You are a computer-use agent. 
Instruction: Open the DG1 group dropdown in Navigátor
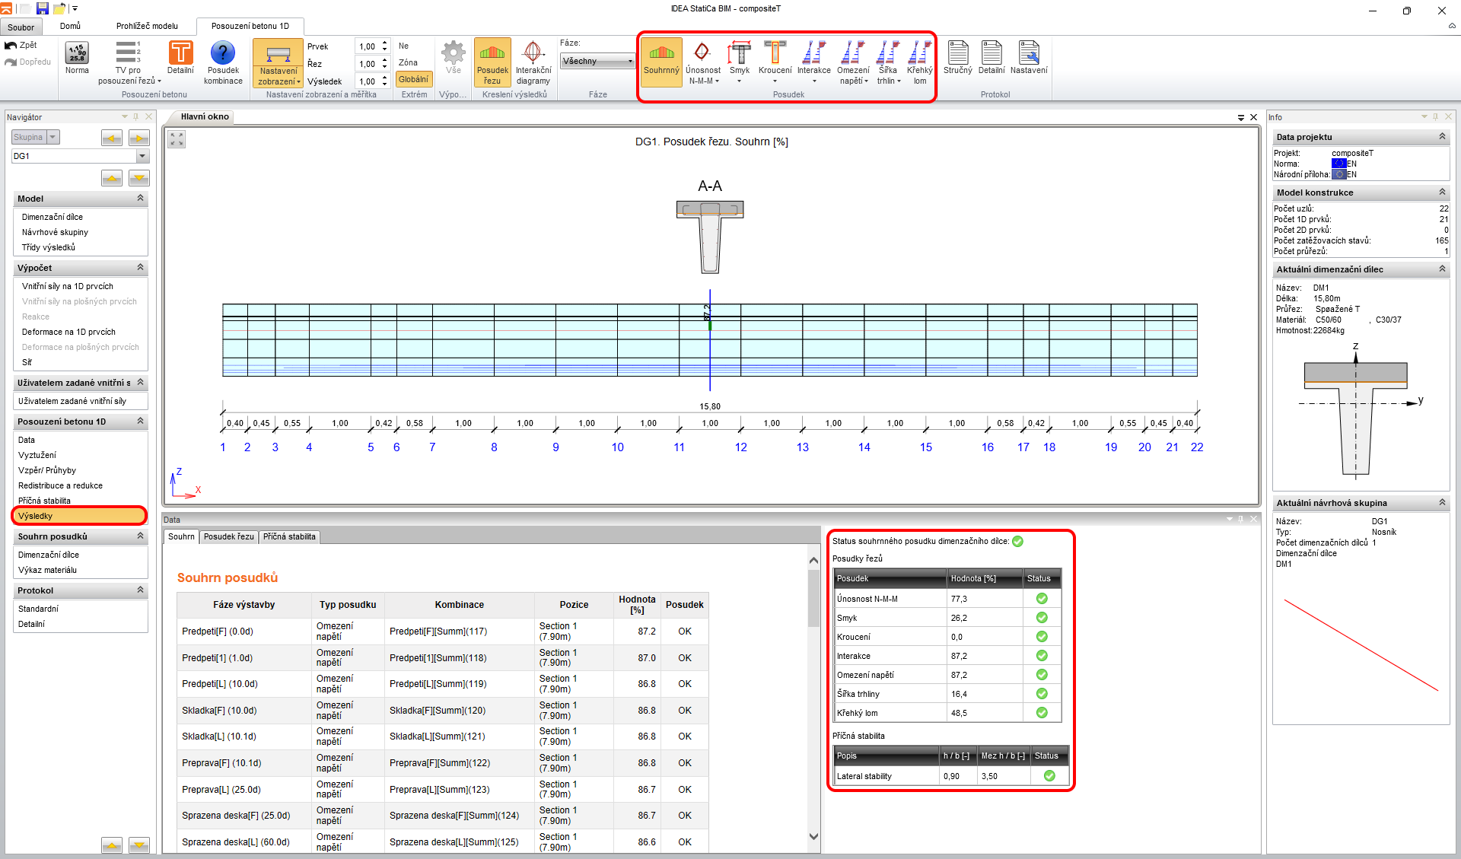142,156
